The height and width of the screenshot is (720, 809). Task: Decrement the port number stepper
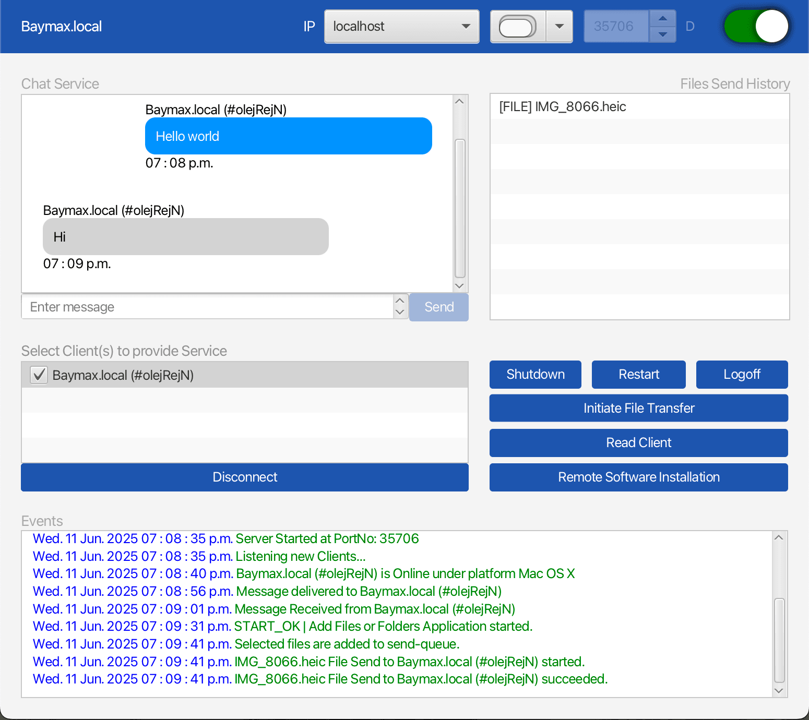pyautogui.click(x=662, y=33)
